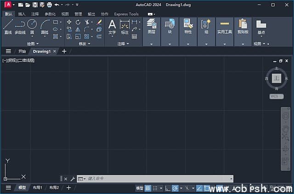
Task: Toggle Ortho mode in status bar
Action: tap(167, 188)
